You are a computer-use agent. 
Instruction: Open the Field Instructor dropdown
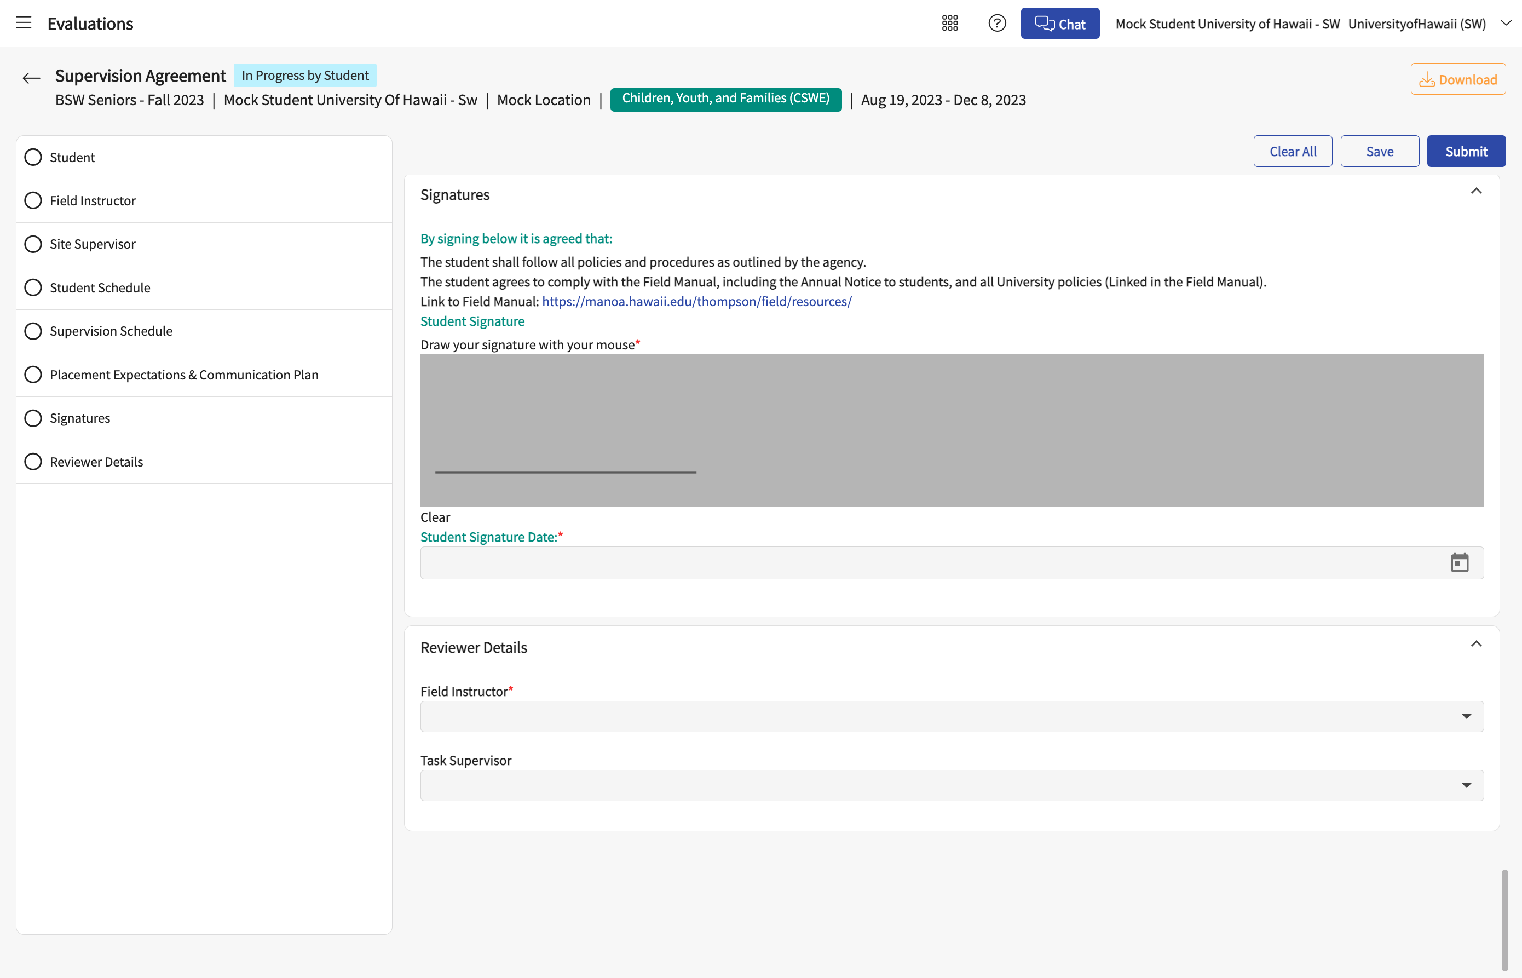point(952,716)
